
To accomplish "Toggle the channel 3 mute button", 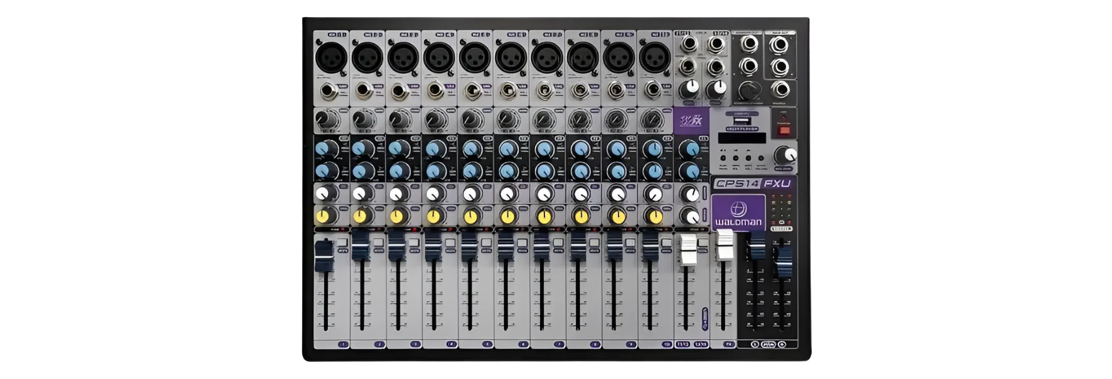I will click(x=414, y=243).
